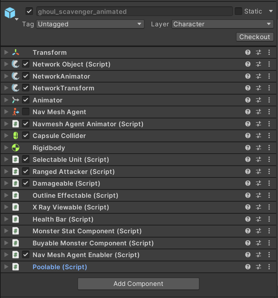Open the Poolable script three-dot menu

click(269, 267)
